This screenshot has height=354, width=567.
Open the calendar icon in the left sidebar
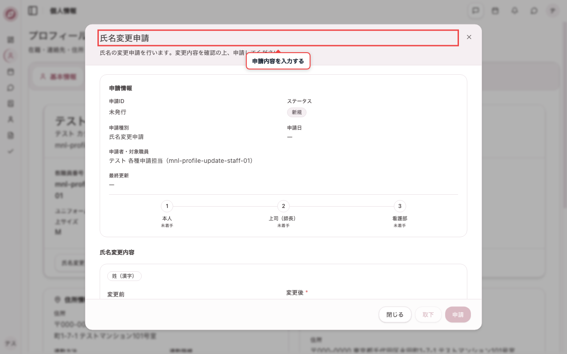point(11,72)
